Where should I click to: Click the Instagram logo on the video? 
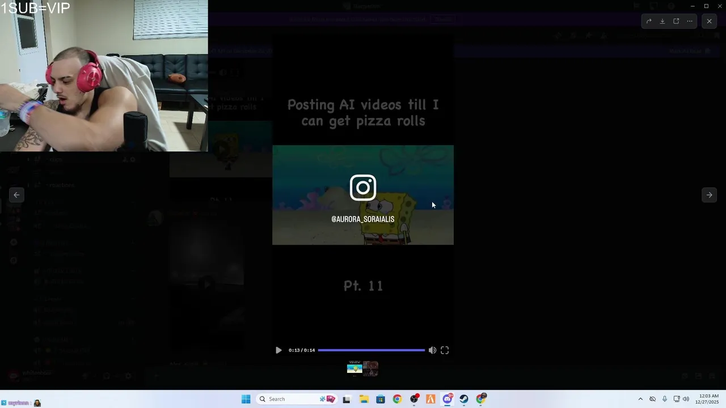[x=363, y=188]
